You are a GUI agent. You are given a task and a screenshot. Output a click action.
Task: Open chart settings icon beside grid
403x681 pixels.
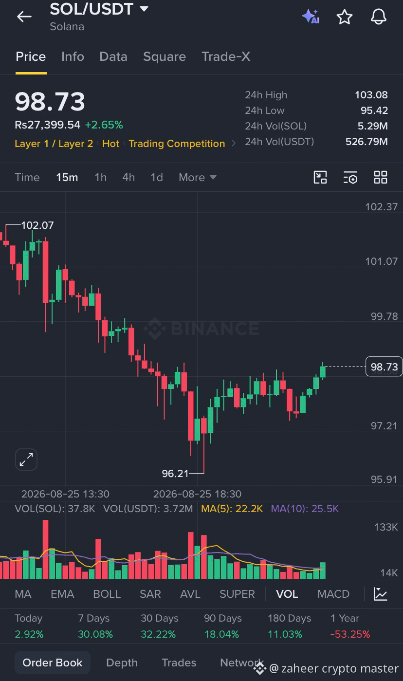(x=350, y=177)
